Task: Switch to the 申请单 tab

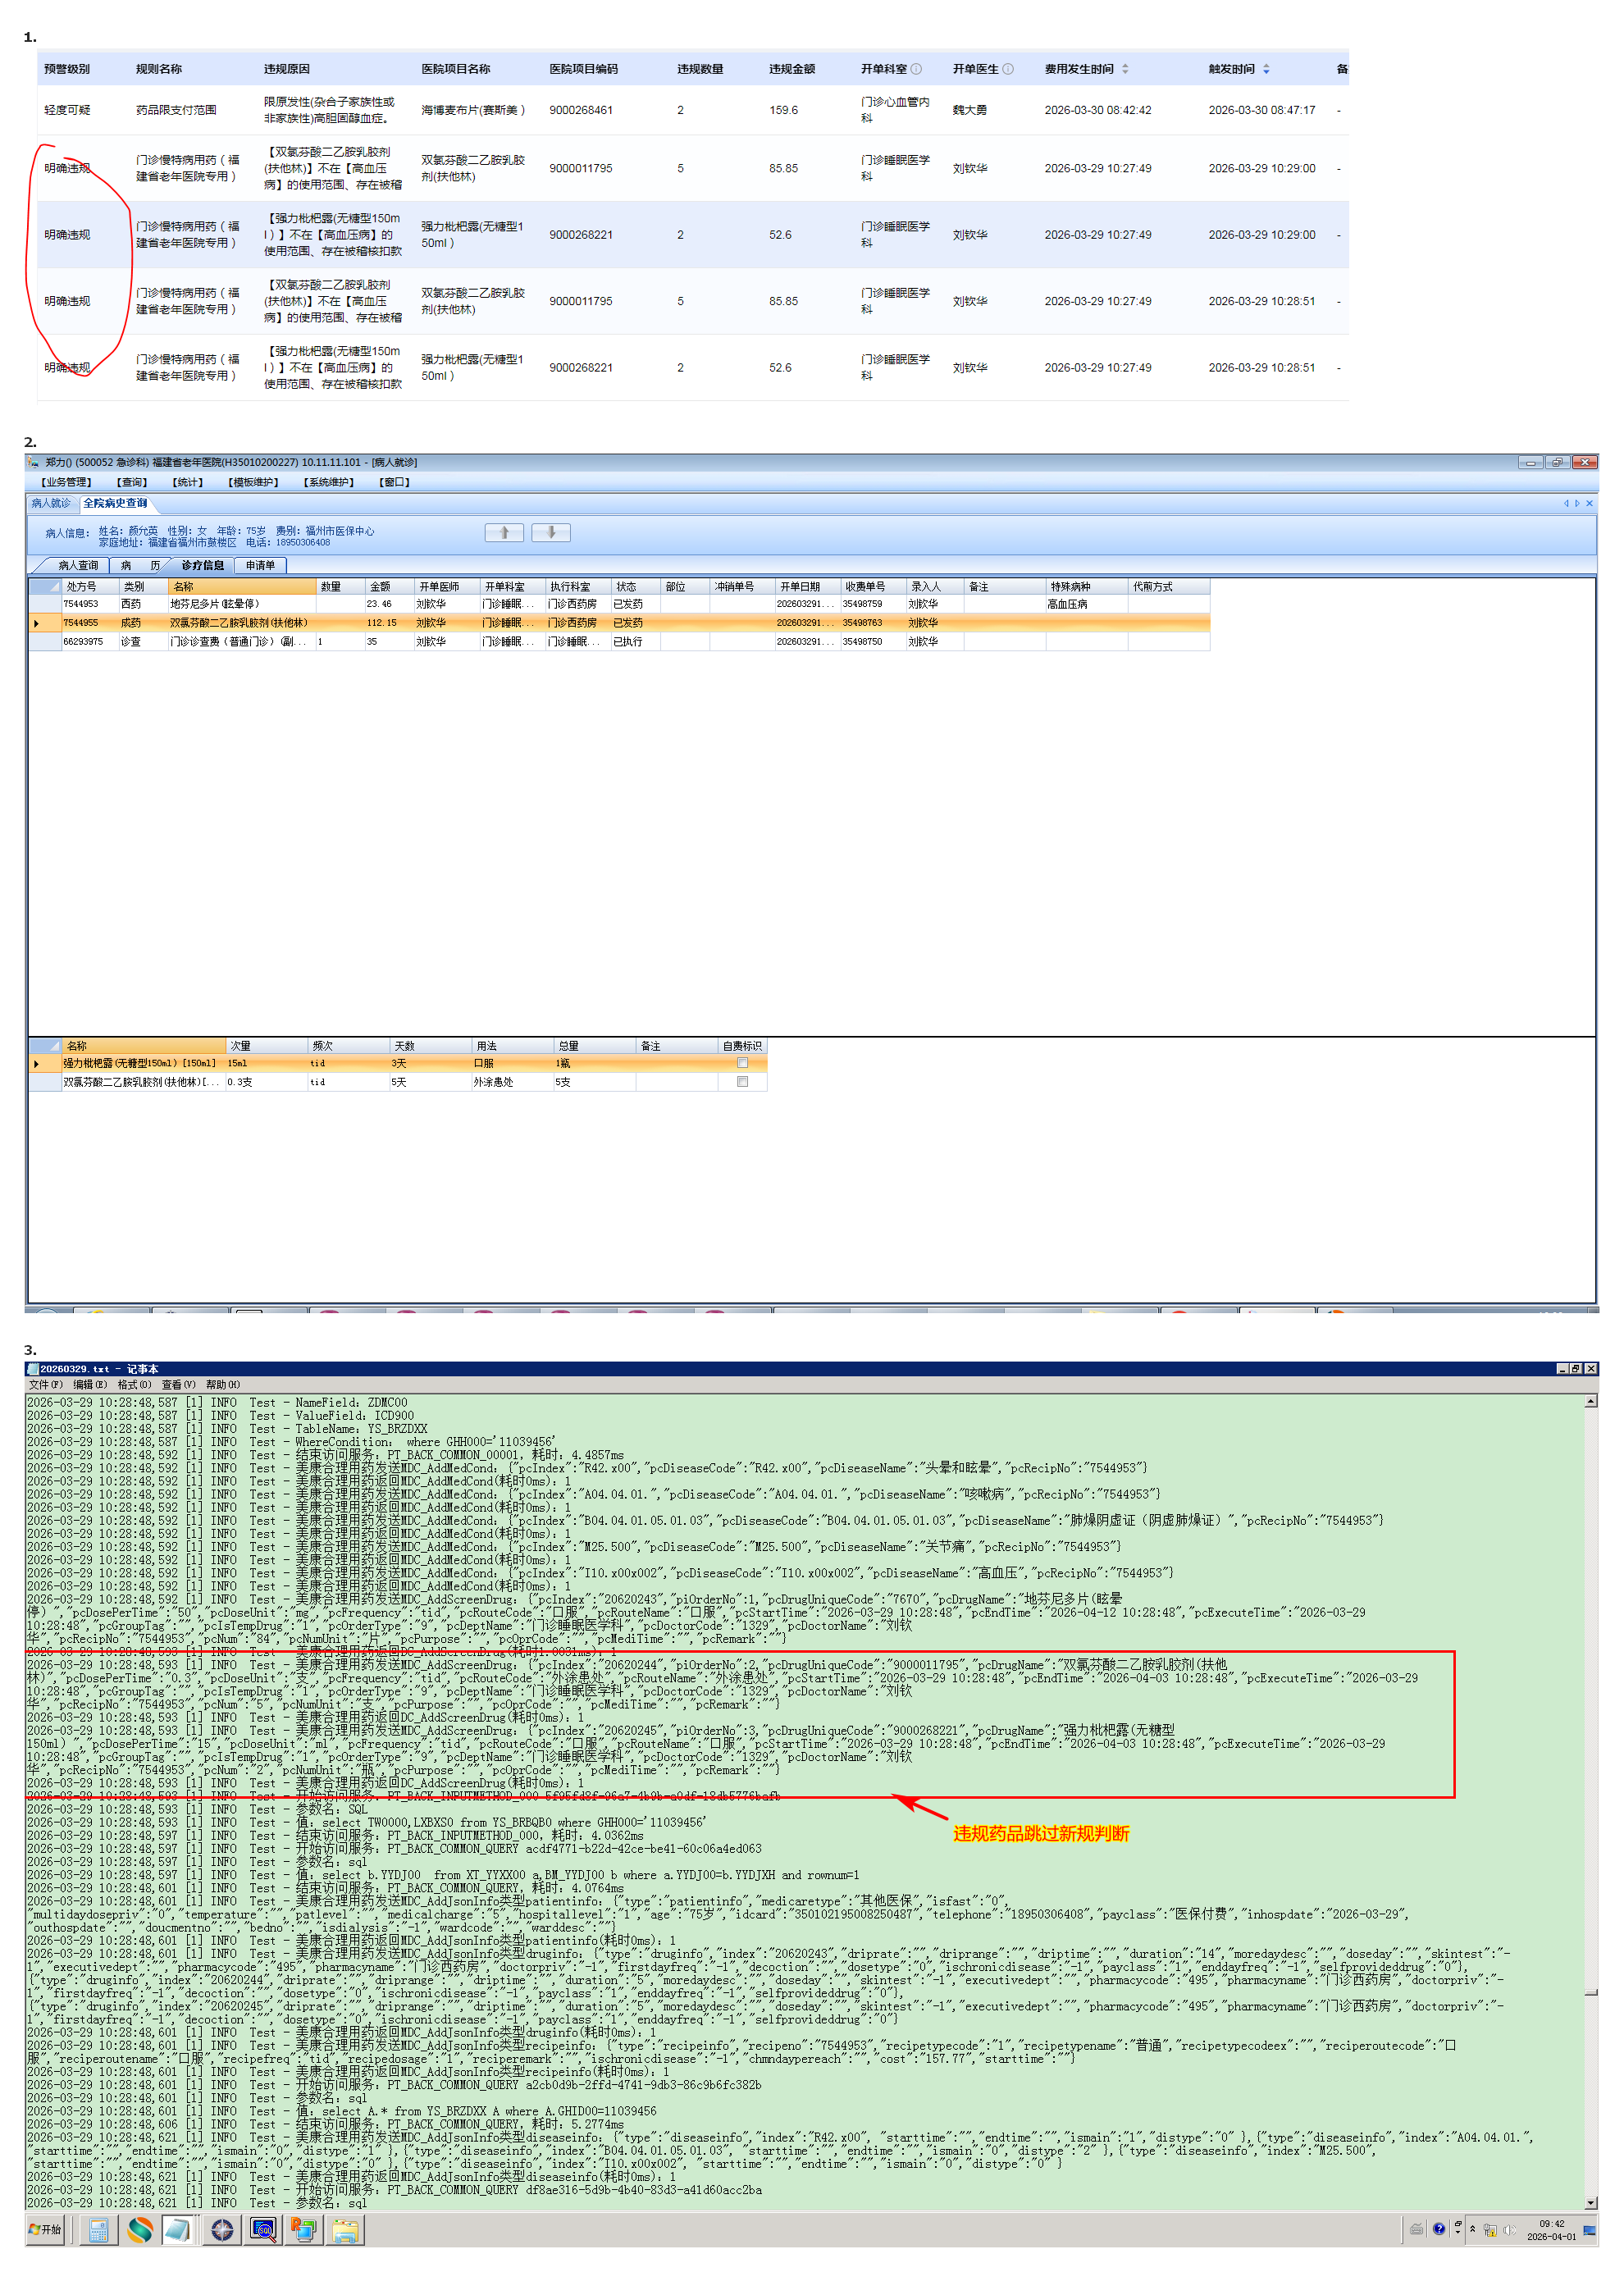Action: coord(260,566)
